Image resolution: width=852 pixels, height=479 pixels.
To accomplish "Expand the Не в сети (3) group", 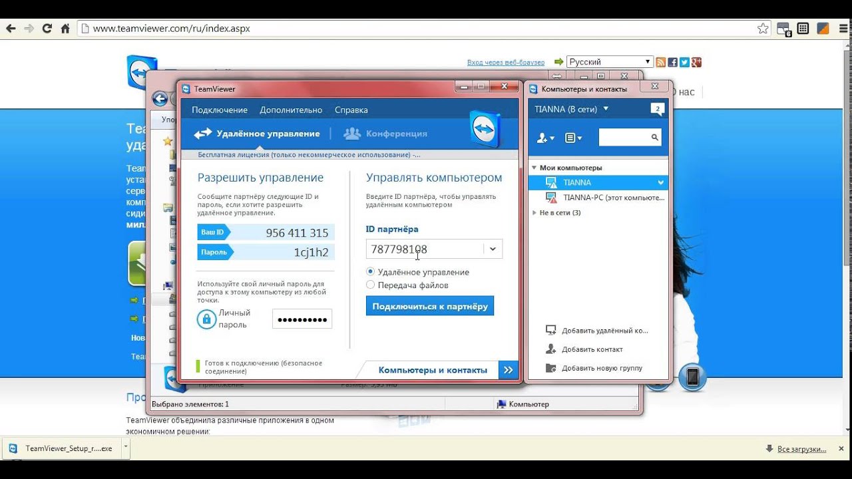I will tap(534, 213).
